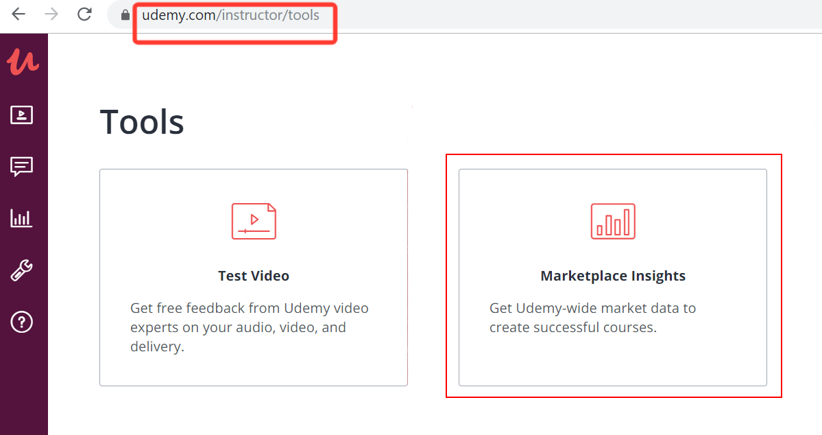Open the Communication chat bubble icon
The height and width of the screenshot is (435, 822).
pyautogui.click(x=21, y=167)
